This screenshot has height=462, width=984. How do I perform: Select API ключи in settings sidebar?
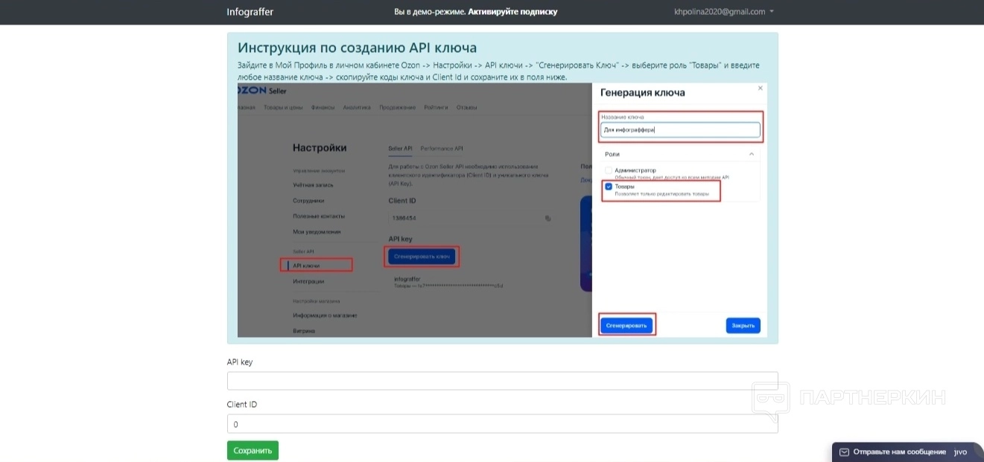tap(306, 266)
